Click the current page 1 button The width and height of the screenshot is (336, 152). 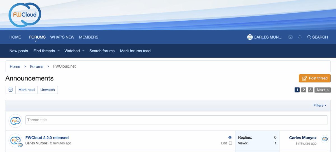297,90
